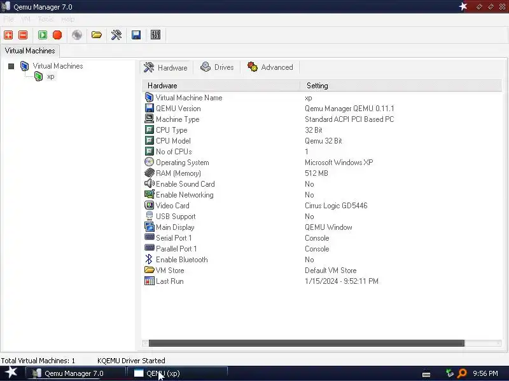Click the Total Virtual Machines status text
This screenshot has width=509, height=381.
click(38, 361)
